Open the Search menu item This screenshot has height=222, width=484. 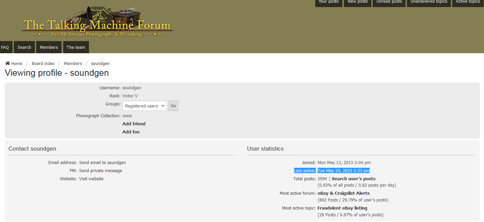click(24, 47)
